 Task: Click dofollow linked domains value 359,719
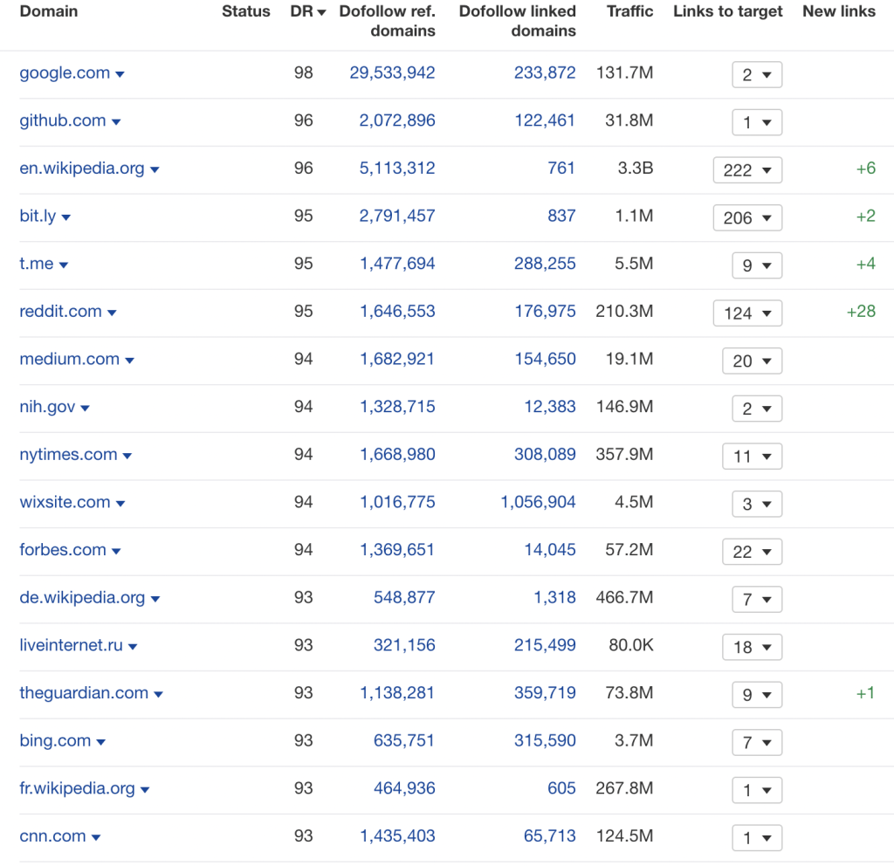coord(545,692)
